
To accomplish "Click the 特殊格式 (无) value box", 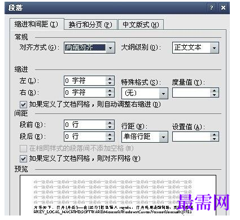I will coord(141,93).
